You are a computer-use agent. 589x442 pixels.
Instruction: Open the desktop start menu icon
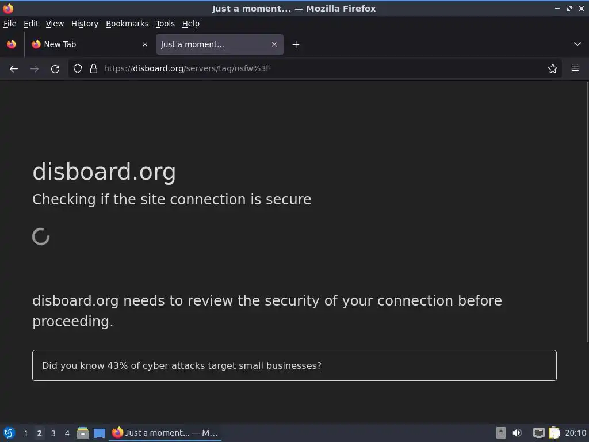coord(9,433)
